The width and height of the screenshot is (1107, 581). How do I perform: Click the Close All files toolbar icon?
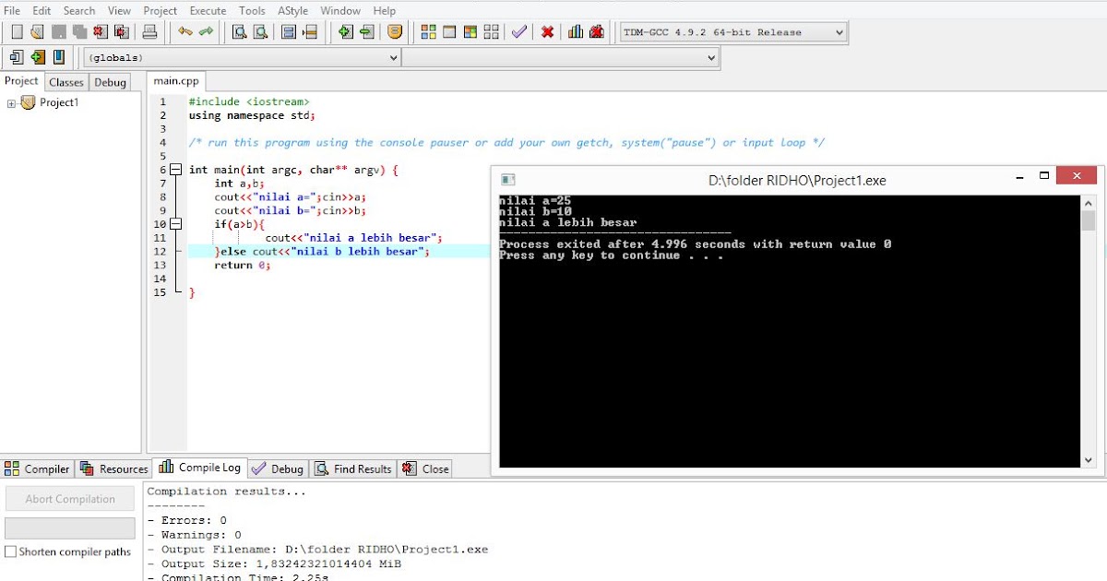point(122,32)
